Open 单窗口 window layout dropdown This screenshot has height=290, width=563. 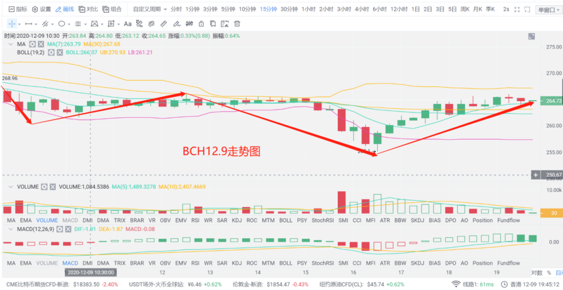[x=548, y=10]
